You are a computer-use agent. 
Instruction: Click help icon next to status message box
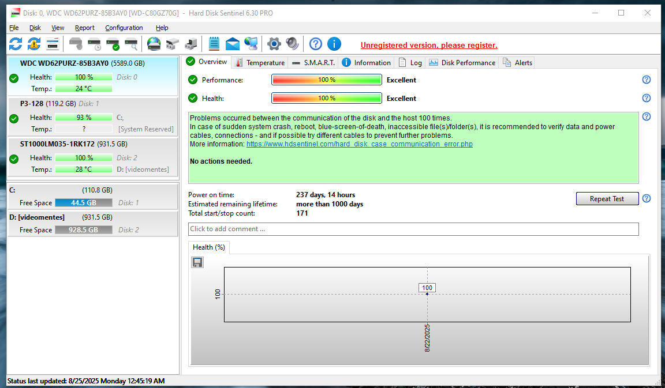point(647,116)
